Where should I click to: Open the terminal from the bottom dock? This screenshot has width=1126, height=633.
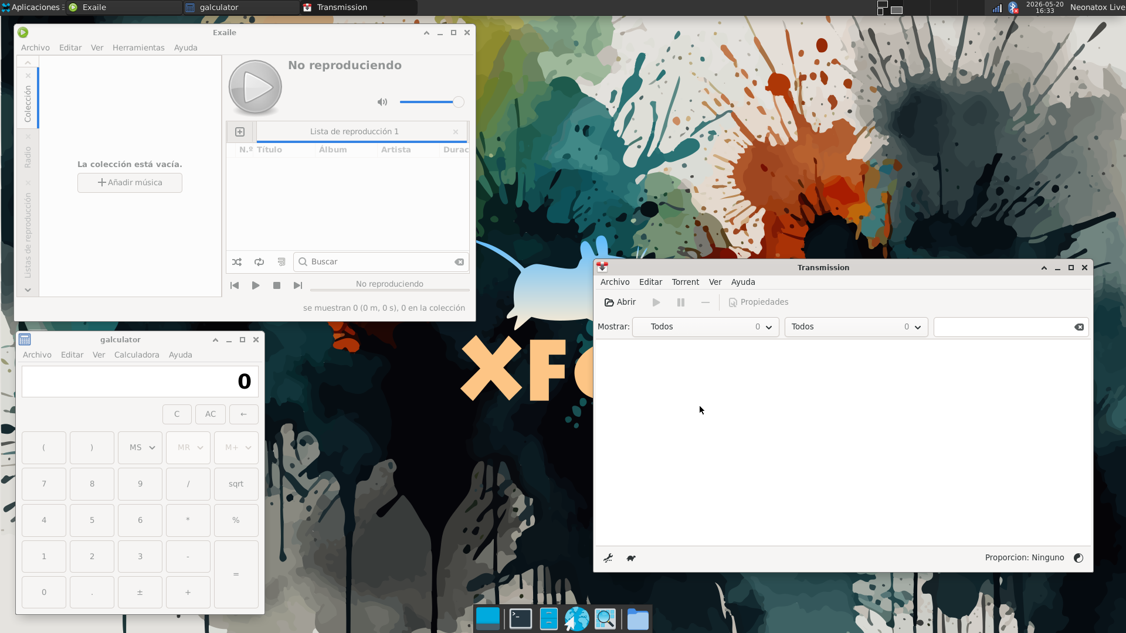[x=520, y=619]
